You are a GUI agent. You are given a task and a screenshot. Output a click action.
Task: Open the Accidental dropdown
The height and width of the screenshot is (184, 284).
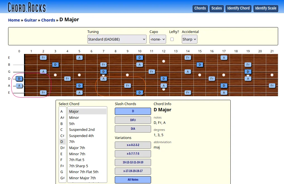[x=189, y=39]
